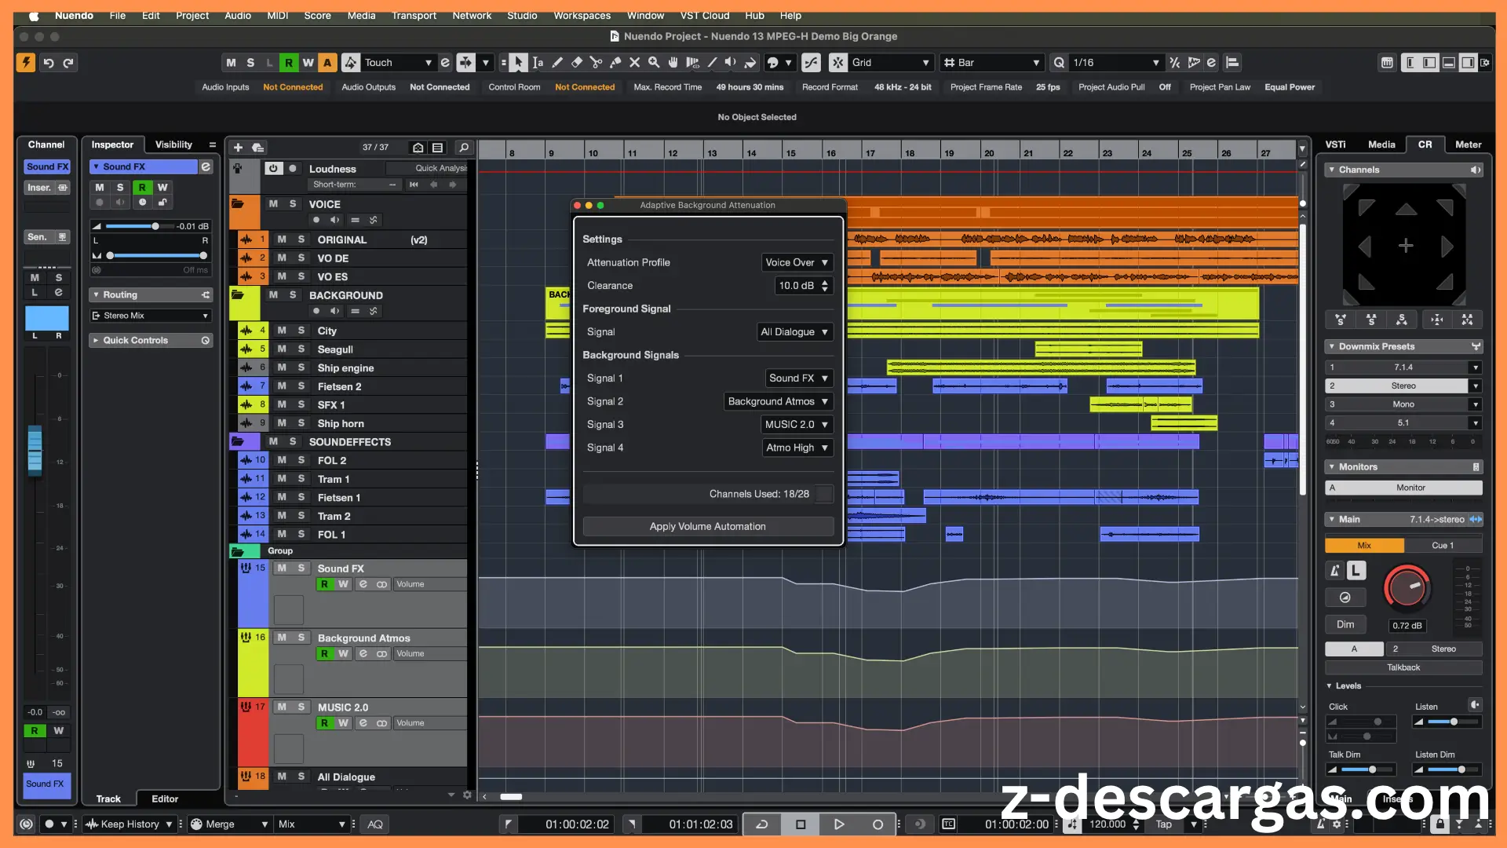Open the Transport menu

(x=414, y=15)
